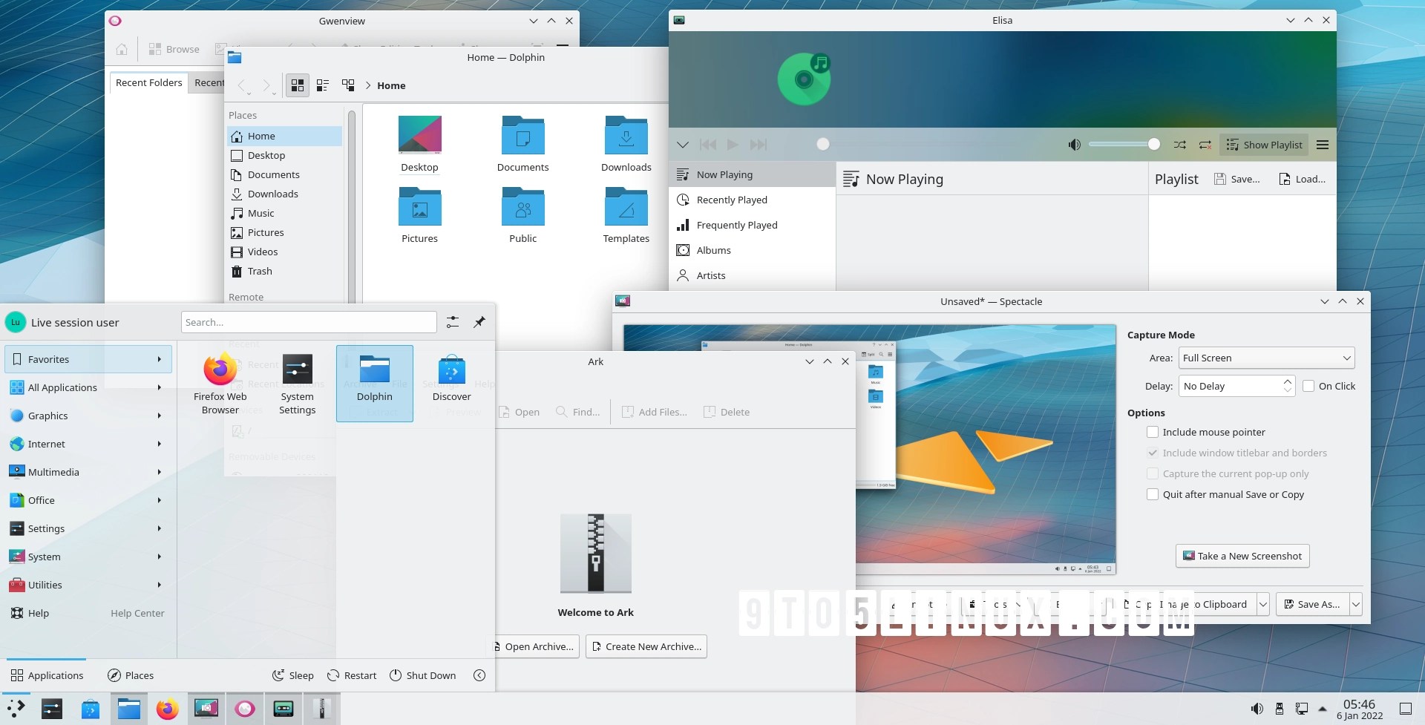1425x725 pixels.
Task: Open more leave options in the launcher
Action: (479, 675)
